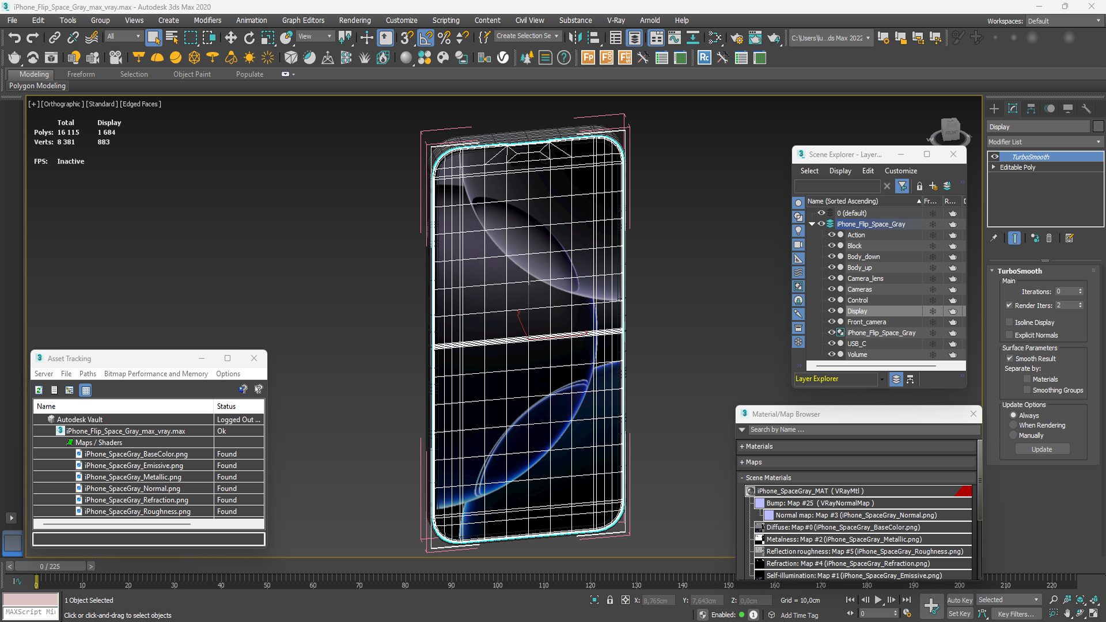The image size is (1106, 622).
Task: Select the Manually update radio button
Action: coord(1013,435)
